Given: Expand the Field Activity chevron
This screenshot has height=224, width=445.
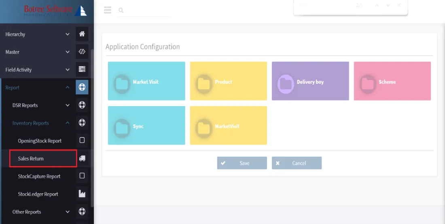Looking at the screenshot, I should pyautogui.click(x=68, y=70).
